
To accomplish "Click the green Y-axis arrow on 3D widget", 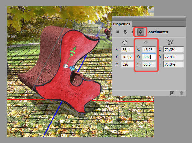I will [74, 49].
